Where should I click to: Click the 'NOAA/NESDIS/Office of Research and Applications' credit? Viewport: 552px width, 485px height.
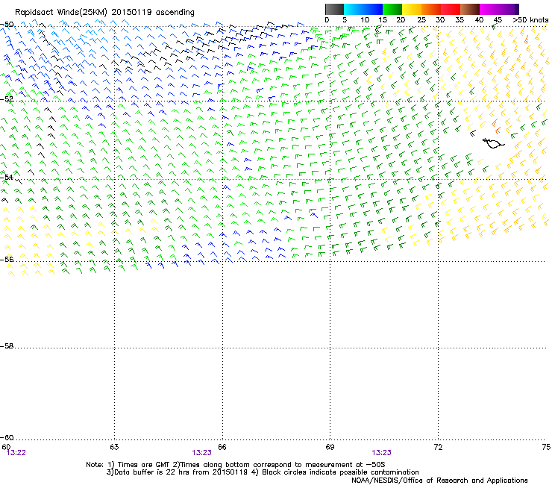[439, 480]
